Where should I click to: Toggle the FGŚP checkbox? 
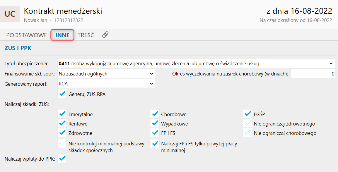point(248,114)
